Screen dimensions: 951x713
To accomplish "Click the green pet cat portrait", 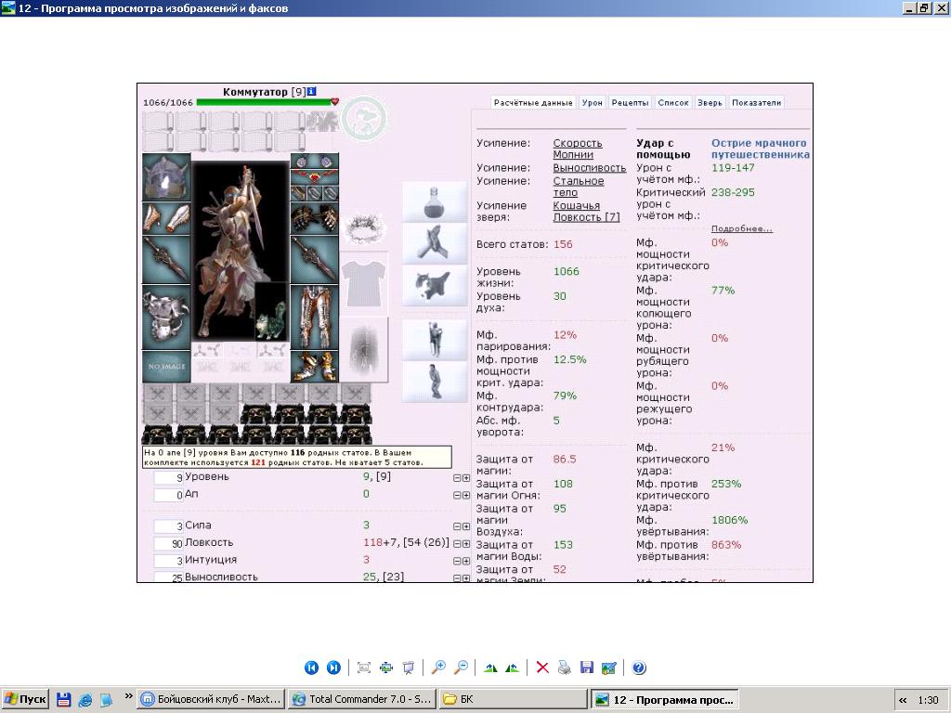I will pos(270,312).
